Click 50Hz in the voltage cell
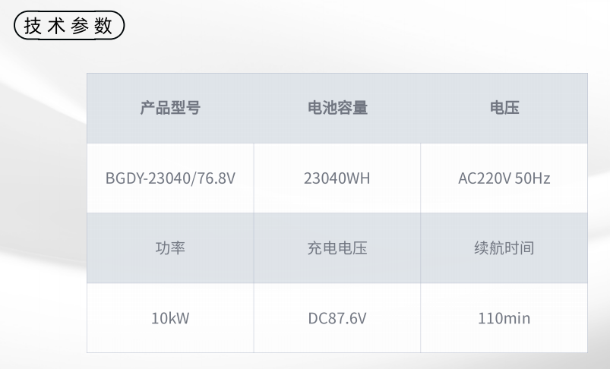 click(x=533, y=178)
